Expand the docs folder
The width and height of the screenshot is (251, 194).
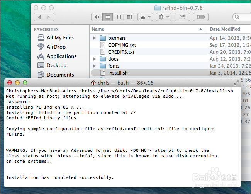(95, 59)
